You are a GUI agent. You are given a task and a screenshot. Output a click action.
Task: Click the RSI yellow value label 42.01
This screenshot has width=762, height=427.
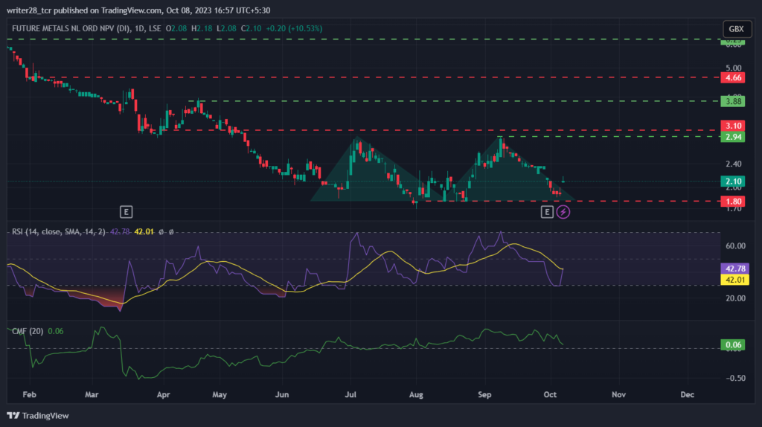(734, 280)
